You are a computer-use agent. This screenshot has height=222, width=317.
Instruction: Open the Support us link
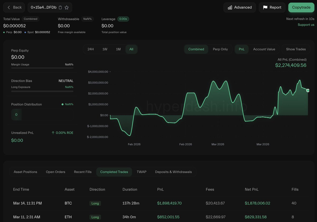306,25
